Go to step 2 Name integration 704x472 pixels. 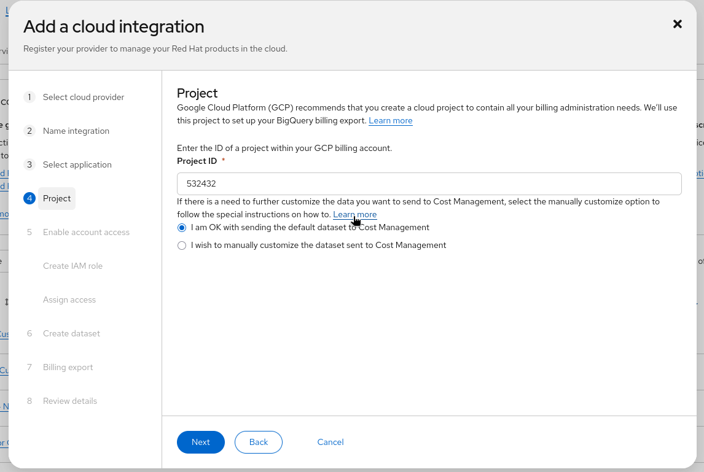pos(76,131)
